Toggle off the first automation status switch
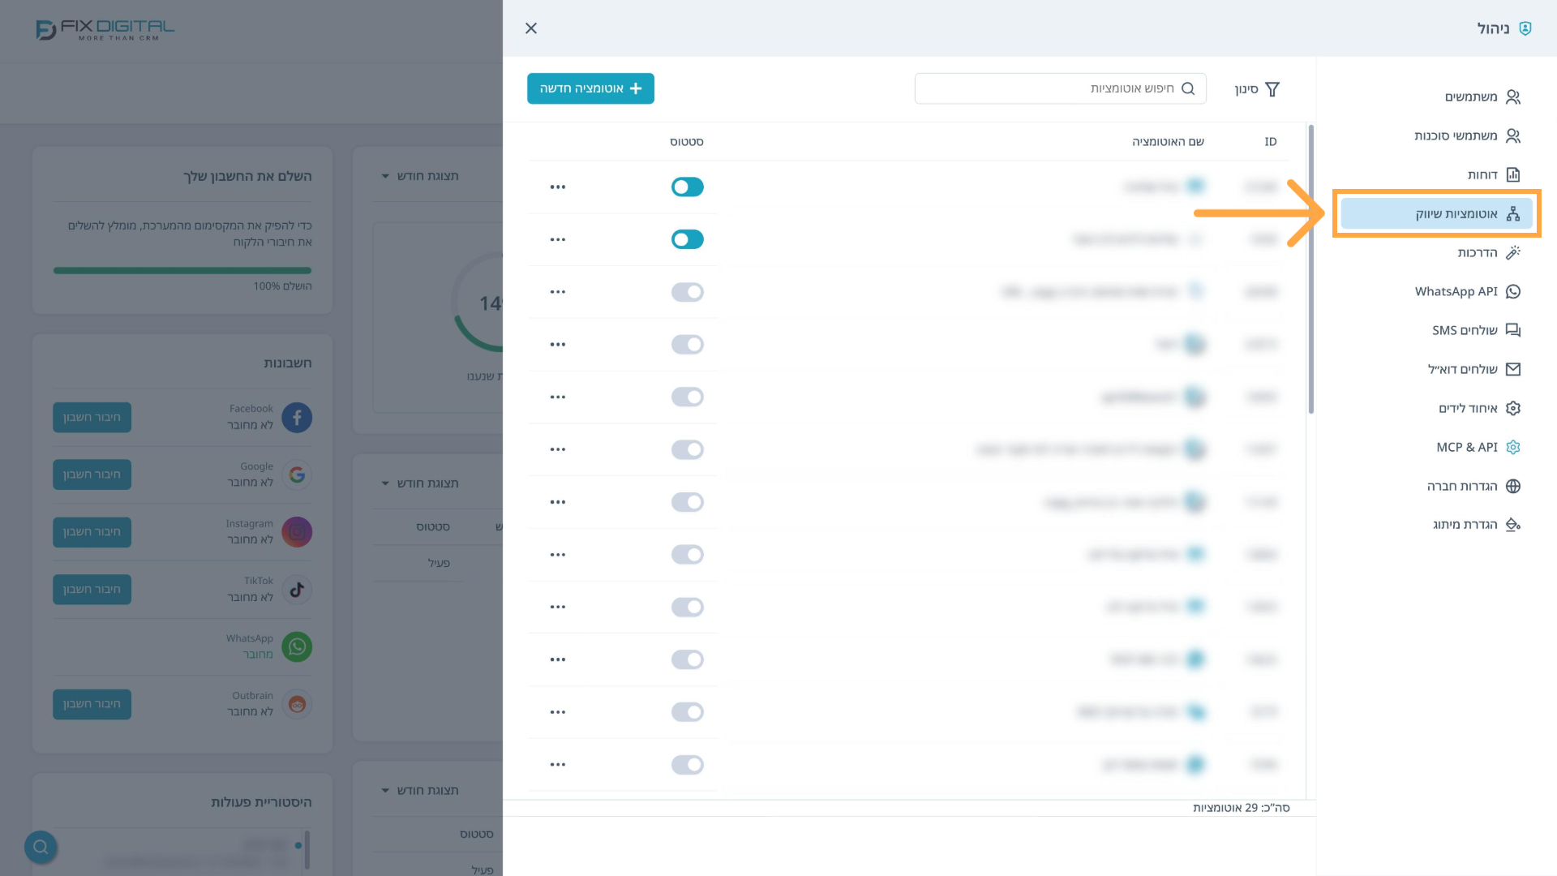 point(687,187)
